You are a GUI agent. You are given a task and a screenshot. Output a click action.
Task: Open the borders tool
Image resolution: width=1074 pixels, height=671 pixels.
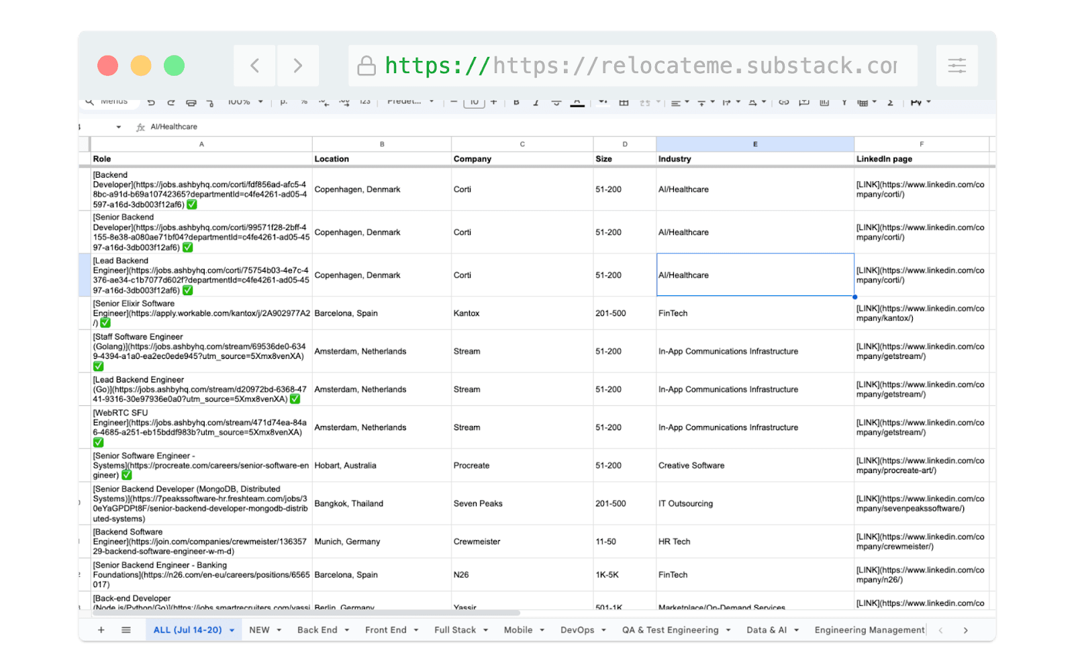click(624, 102)
